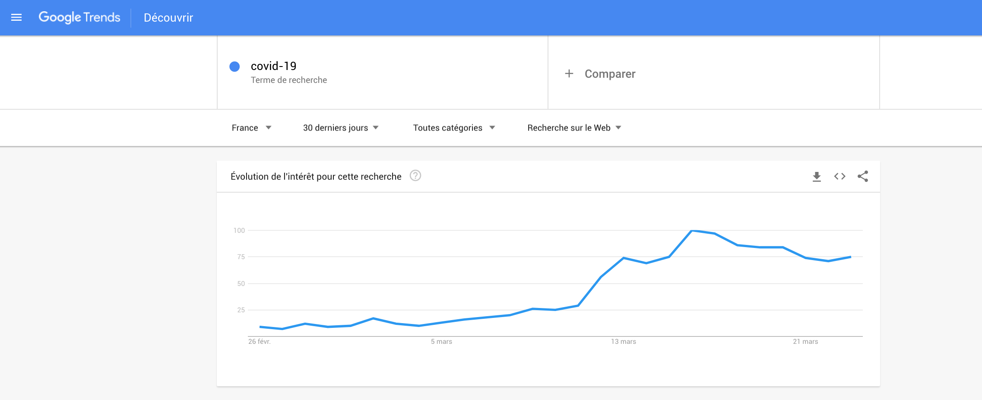
Task: Click the chart peak at value 100
Action: 692,231
